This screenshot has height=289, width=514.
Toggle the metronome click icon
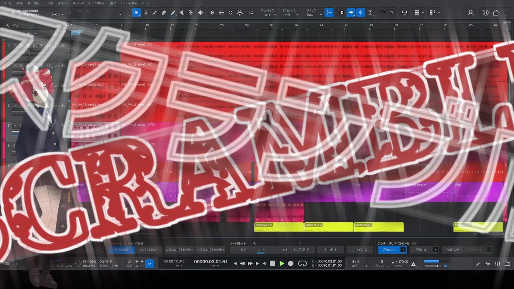(414, 264)
